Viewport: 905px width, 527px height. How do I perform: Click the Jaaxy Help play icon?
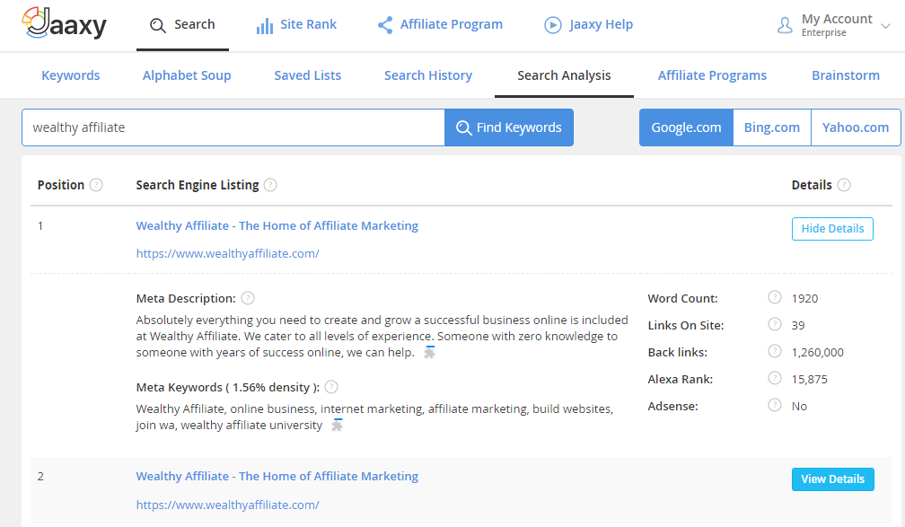pos(553,25)
